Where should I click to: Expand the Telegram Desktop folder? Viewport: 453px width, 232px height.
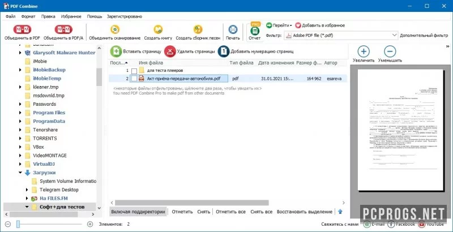[x=27, y=190]
